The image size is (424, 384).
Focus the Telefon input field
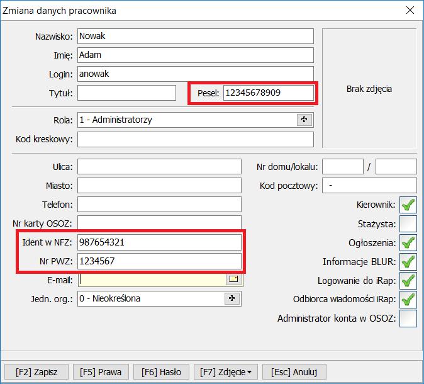point(159,205)
